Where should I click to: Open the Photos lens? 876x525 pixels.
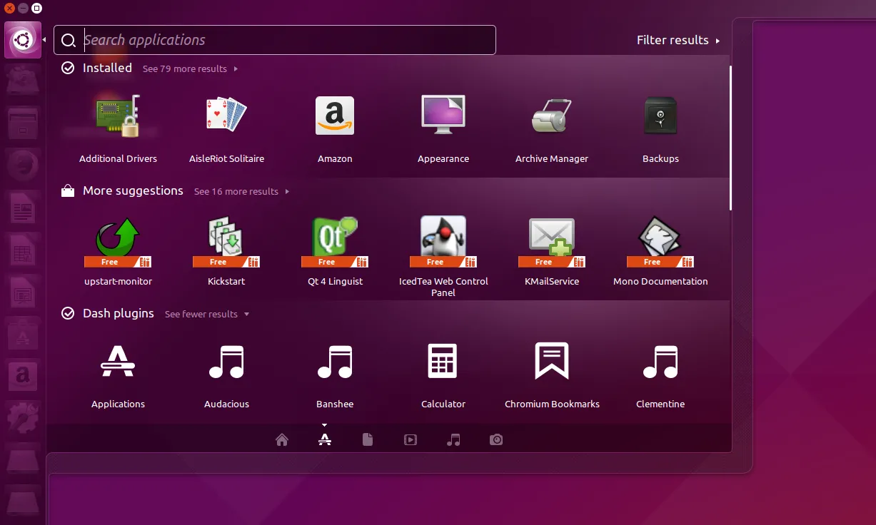[x=496, y=439]
